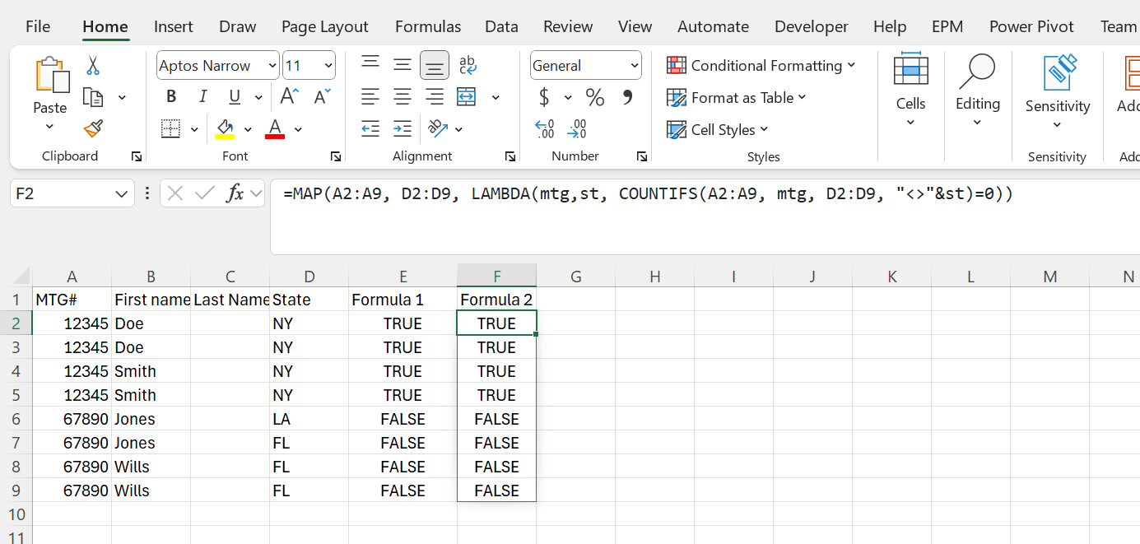Screen dimensions: 1140x544
Task: Click the Cut scissors icon
Action: click(x=93, y=66)
